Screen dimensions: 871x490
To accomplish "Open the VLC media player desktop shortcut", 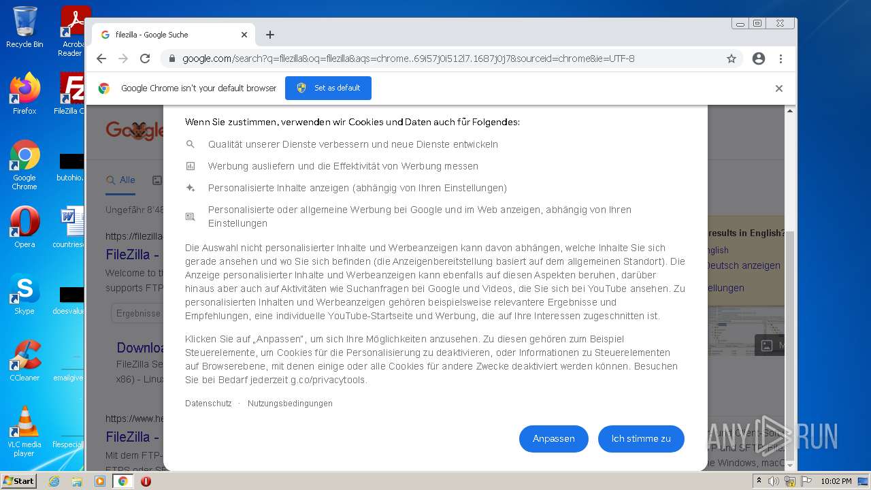I will tap(24, 431).
